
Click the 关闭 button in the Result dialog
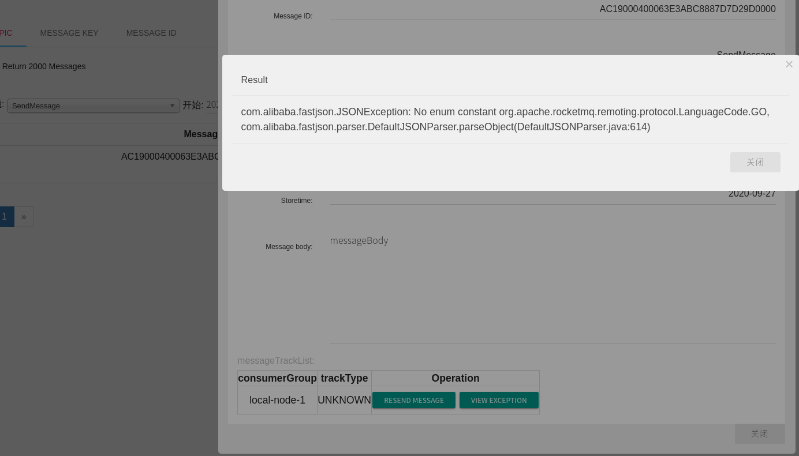pyautogui.click(x=755, y=162)
